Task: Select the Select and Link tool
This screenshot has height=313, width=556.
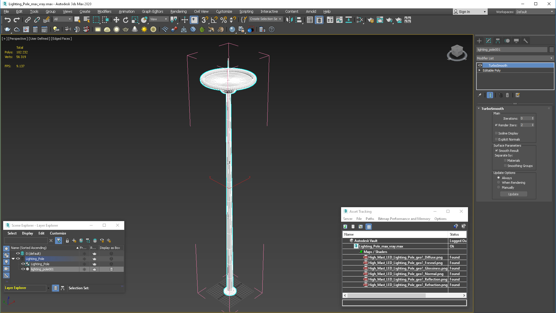Action: (28, 20)
